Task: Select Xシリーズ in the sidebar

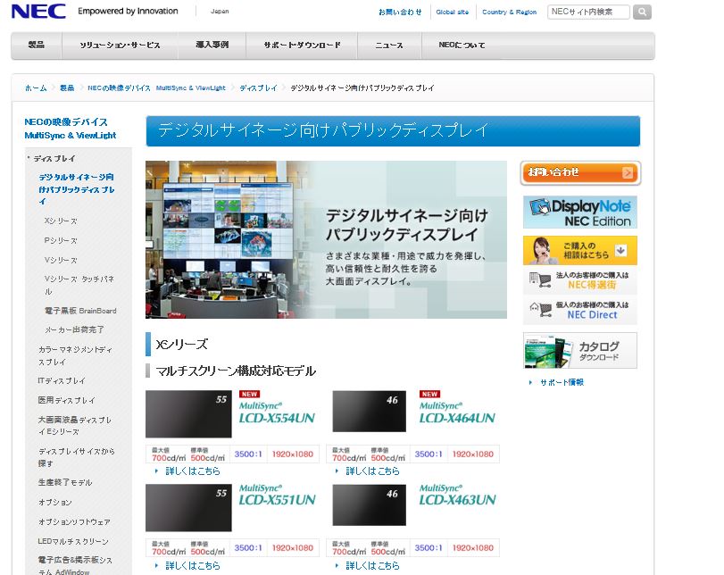Action: (x=61, y=221)
